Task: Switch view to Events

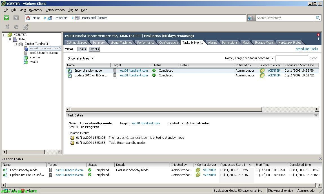Action: coord(94,49)
